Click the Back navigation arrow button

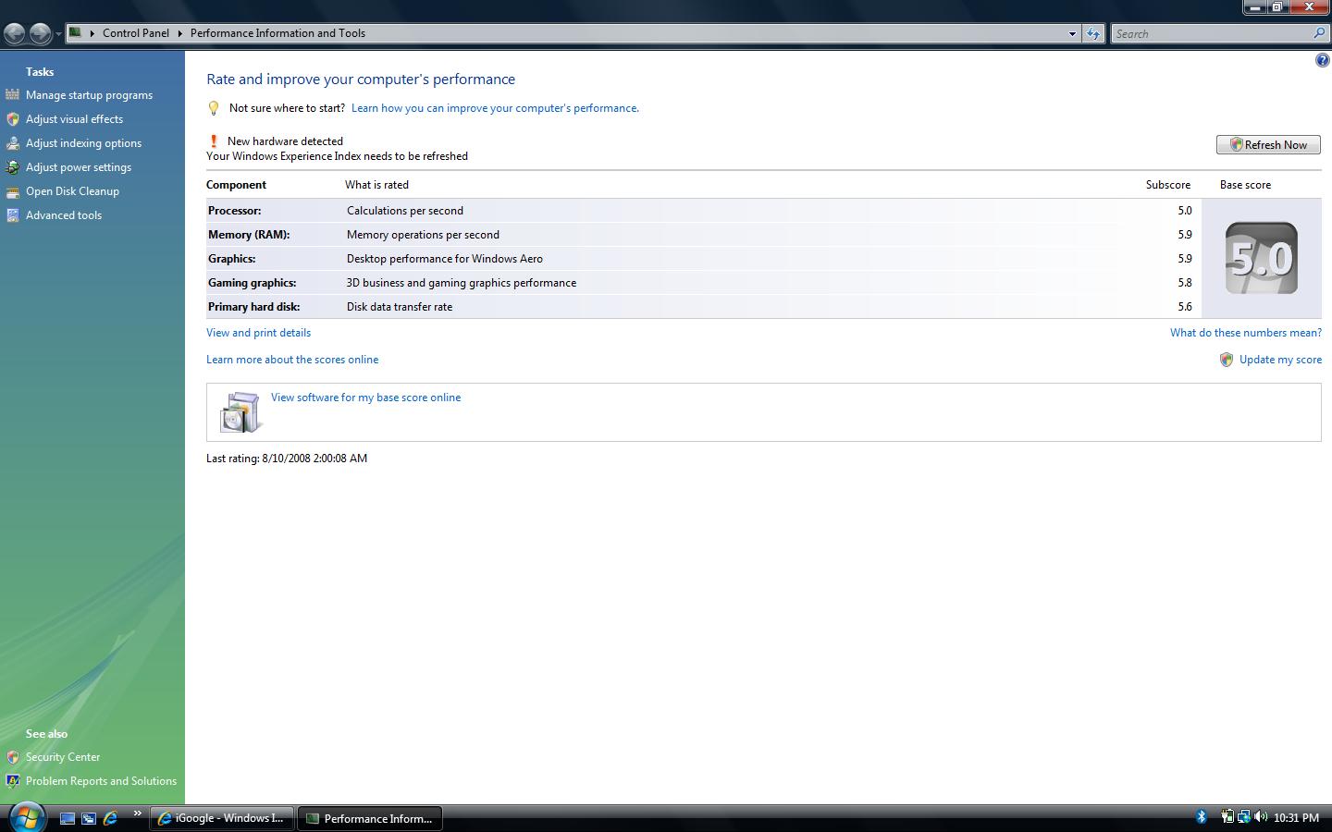15,34
